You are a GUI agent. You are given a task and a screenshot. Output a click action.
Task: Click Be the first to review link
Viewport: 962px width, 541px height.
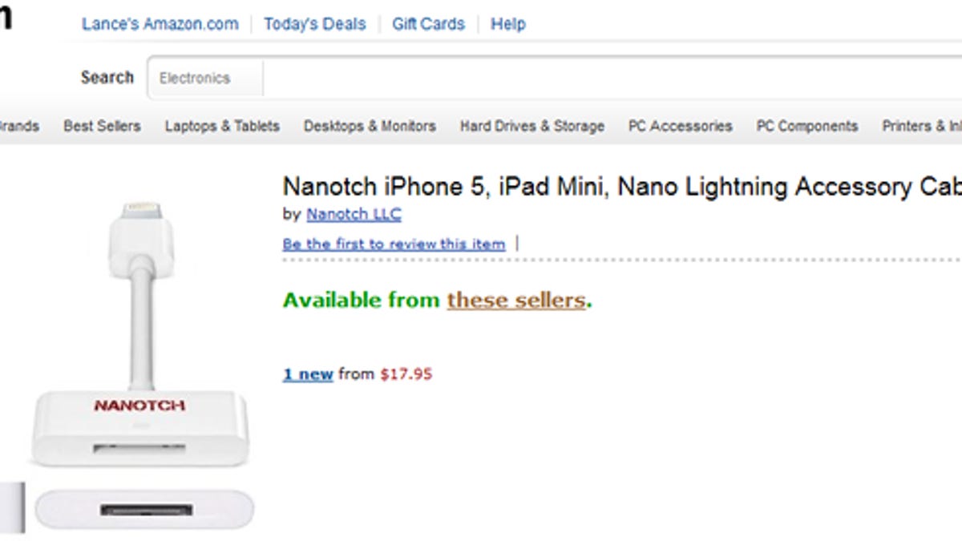[394, 244]
